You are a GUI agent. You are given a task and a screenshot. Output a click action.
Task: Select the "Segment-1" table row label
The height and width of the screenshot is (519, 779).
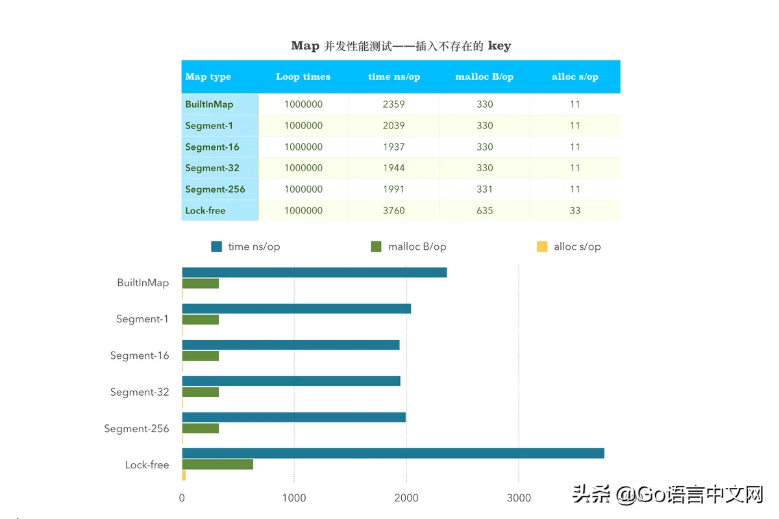click(x=209, y=126)
